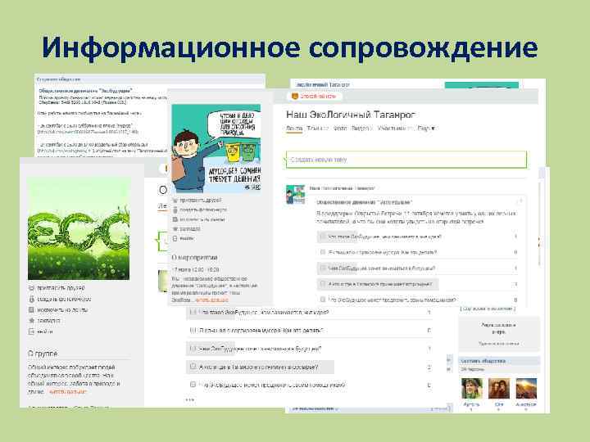Tick 'Что такое ЭкоБудущее' checkbox in Таганрог page poll

tap(323, 237)
